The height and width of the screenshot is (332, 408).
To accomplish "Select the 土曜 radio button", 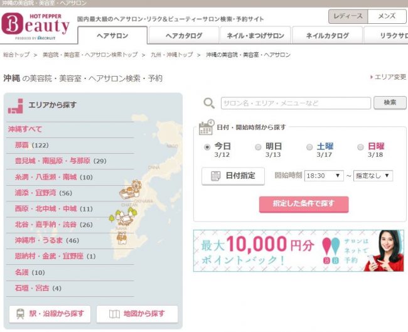I will pyautogui.click(x=309, y=147).
